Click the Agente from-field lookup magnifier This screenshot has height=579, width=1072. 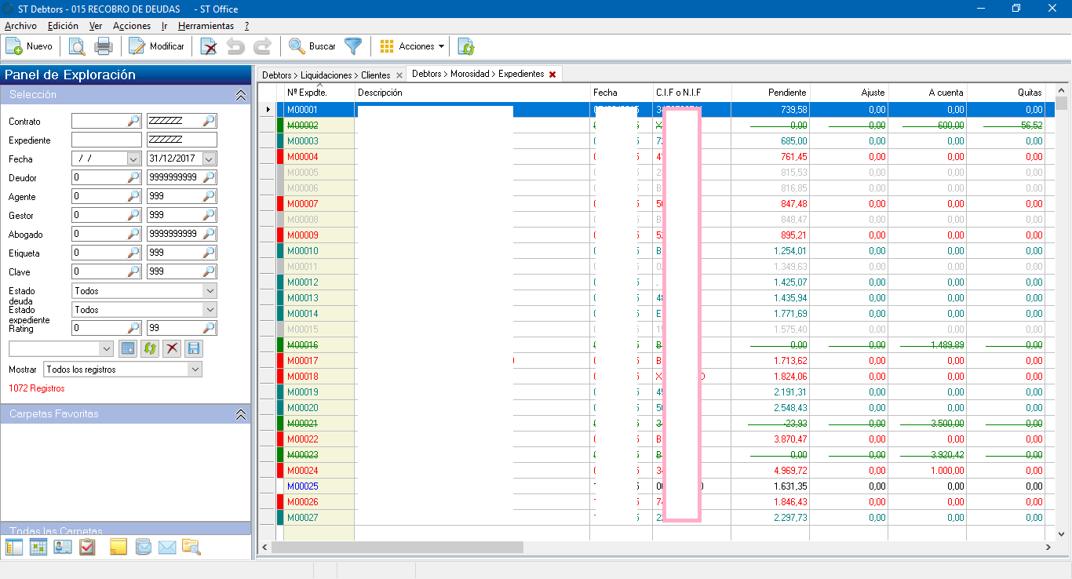[134, 197]
